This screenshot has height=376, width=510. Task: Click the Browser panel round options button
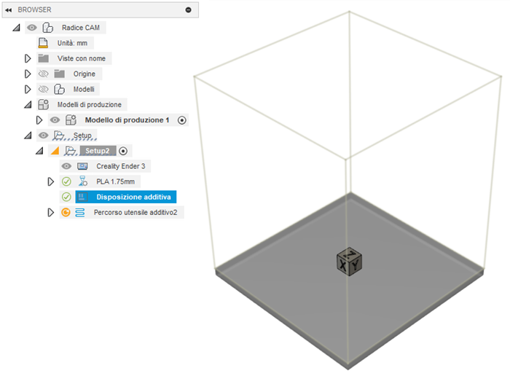coord(188,10)
